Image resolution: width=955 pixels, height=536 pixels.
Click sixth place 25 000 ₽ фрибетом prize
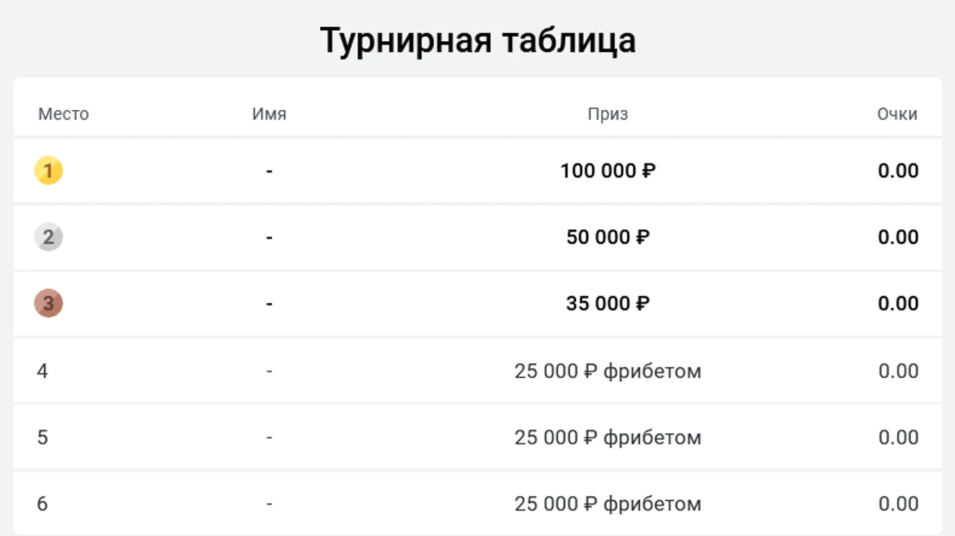[608, 504]
